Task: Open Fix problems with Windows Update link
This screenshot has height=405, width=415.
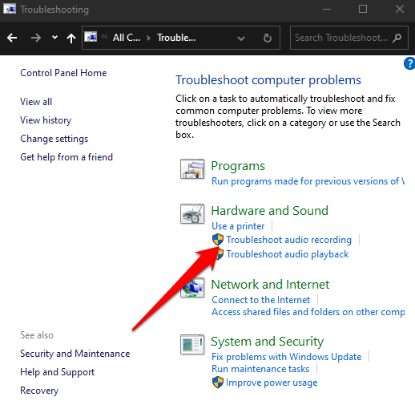Action: pos(287,357)
